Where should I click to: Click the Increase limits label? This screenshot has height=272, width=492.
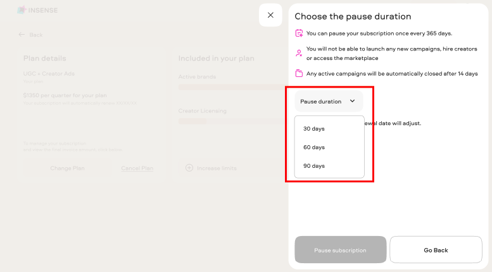pos(217,169)
